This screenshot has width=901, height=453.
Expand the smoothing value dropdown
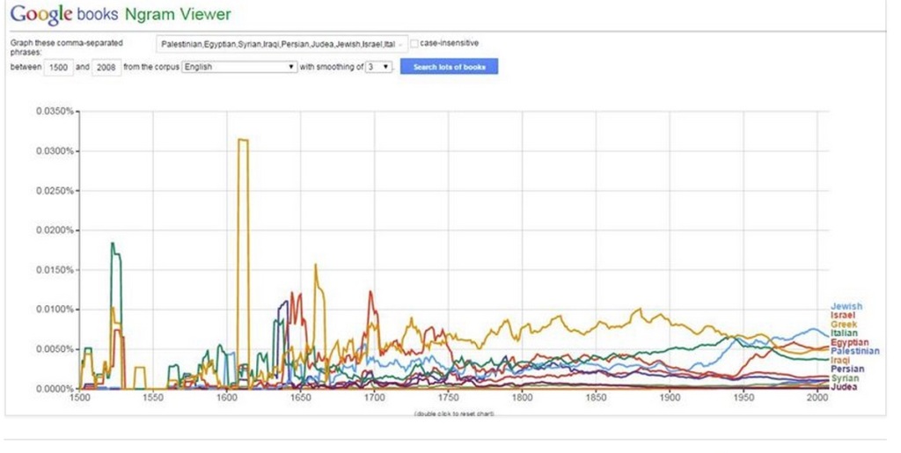pyautogui.click(x=379, y=67)
